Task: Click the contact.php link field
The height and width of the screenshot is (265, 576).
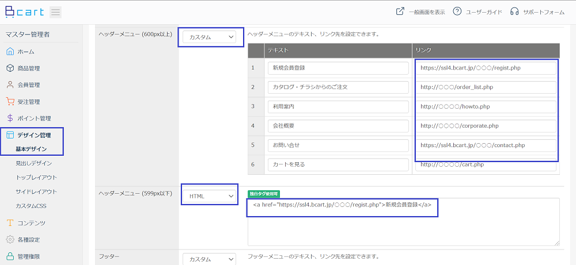Action: tap(486, 145)
